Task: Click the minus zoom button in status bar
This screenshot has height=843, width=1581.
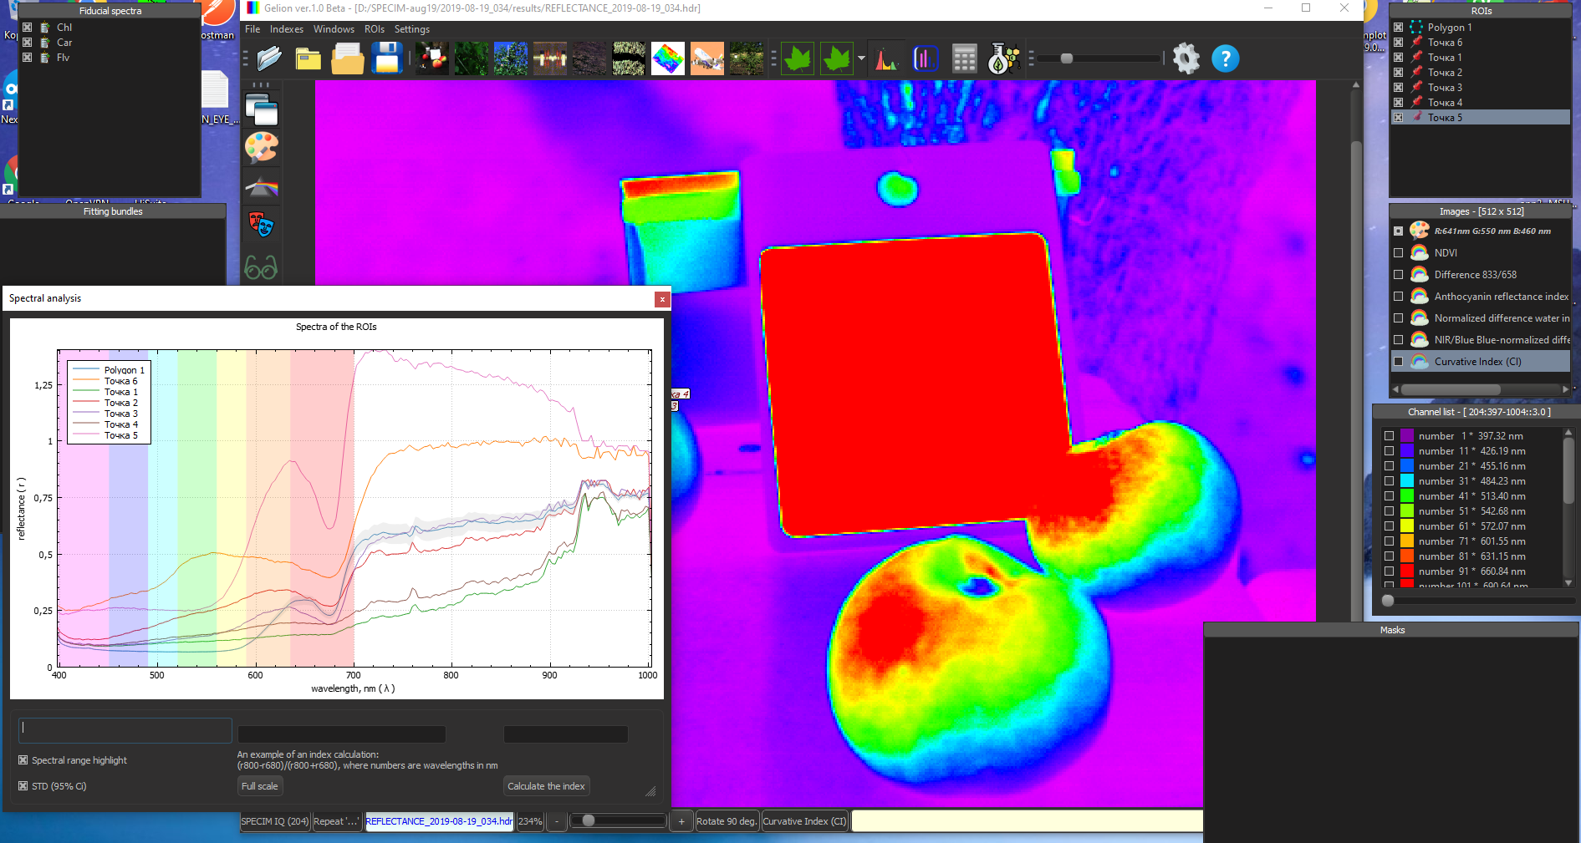Action: (x=557, y=821)
